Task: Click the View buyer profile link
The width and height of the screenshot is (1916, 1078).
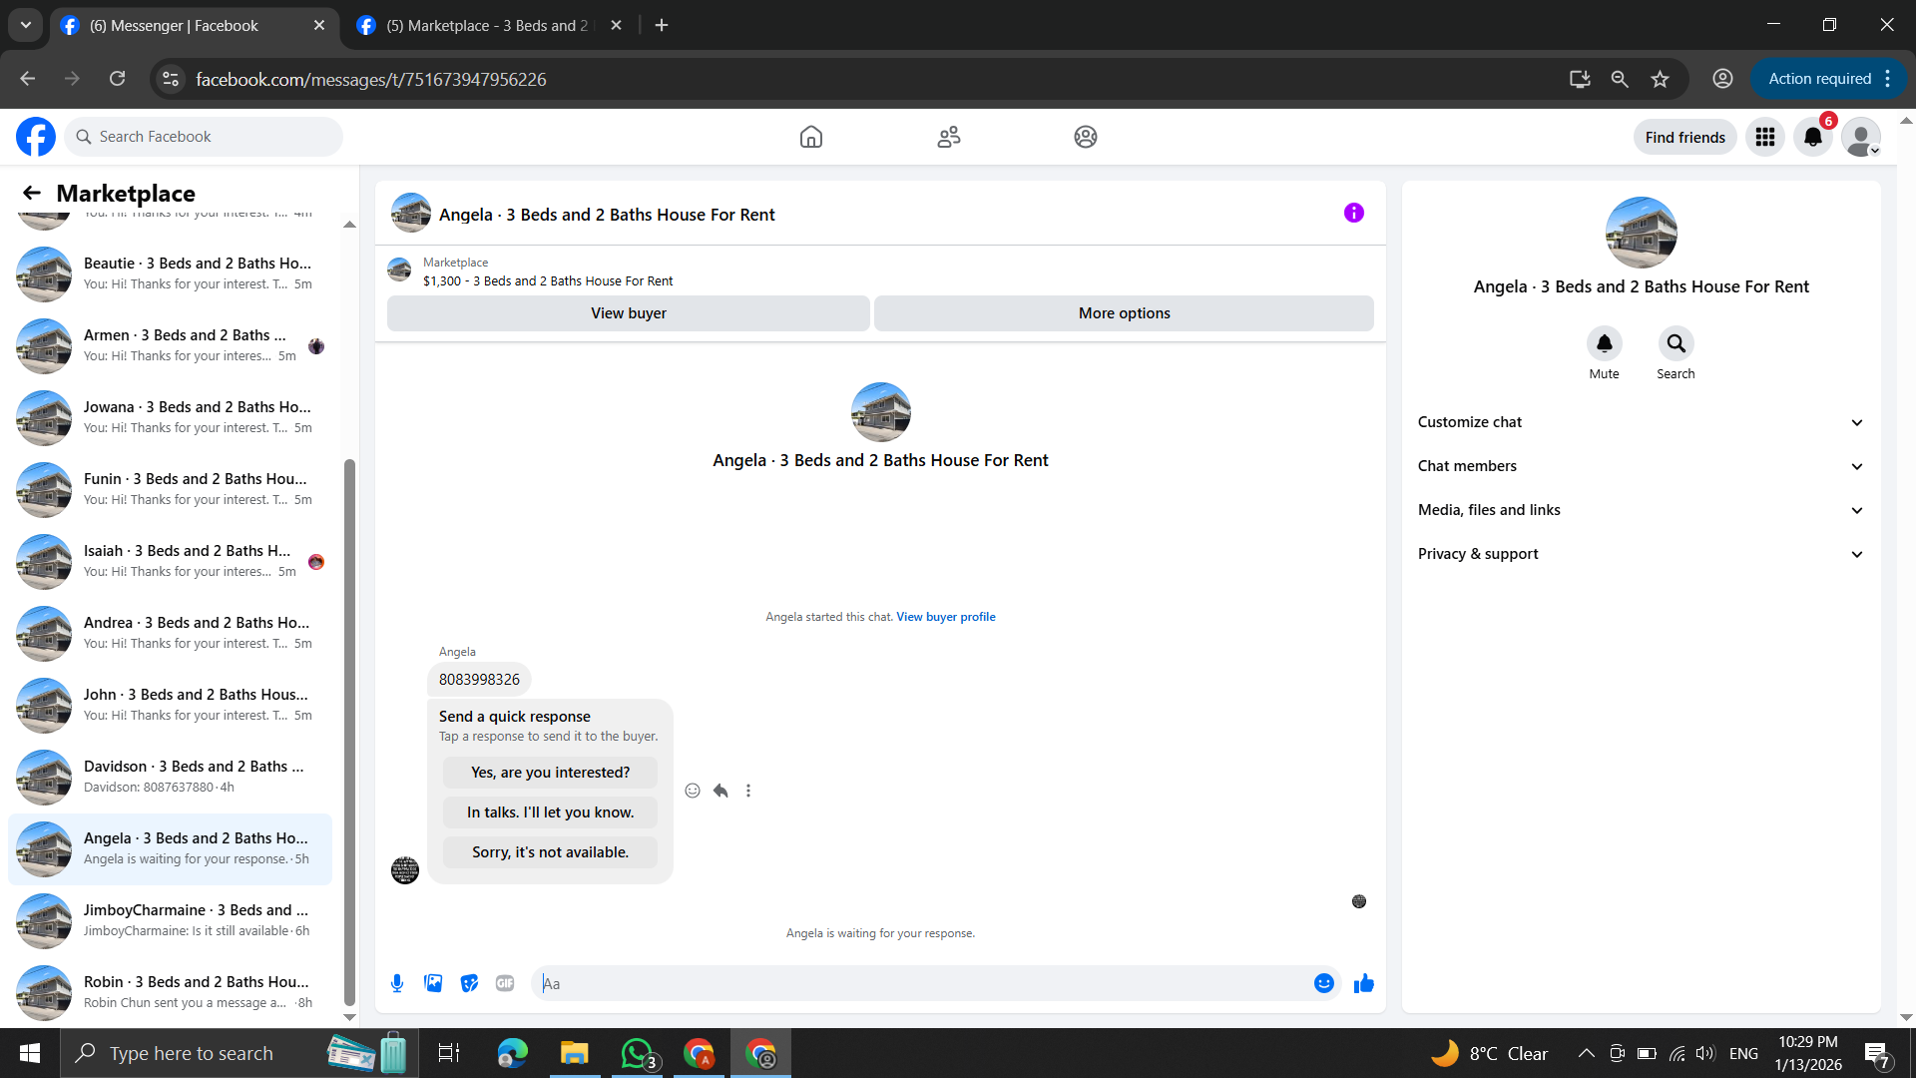Action: click(945, 617)
